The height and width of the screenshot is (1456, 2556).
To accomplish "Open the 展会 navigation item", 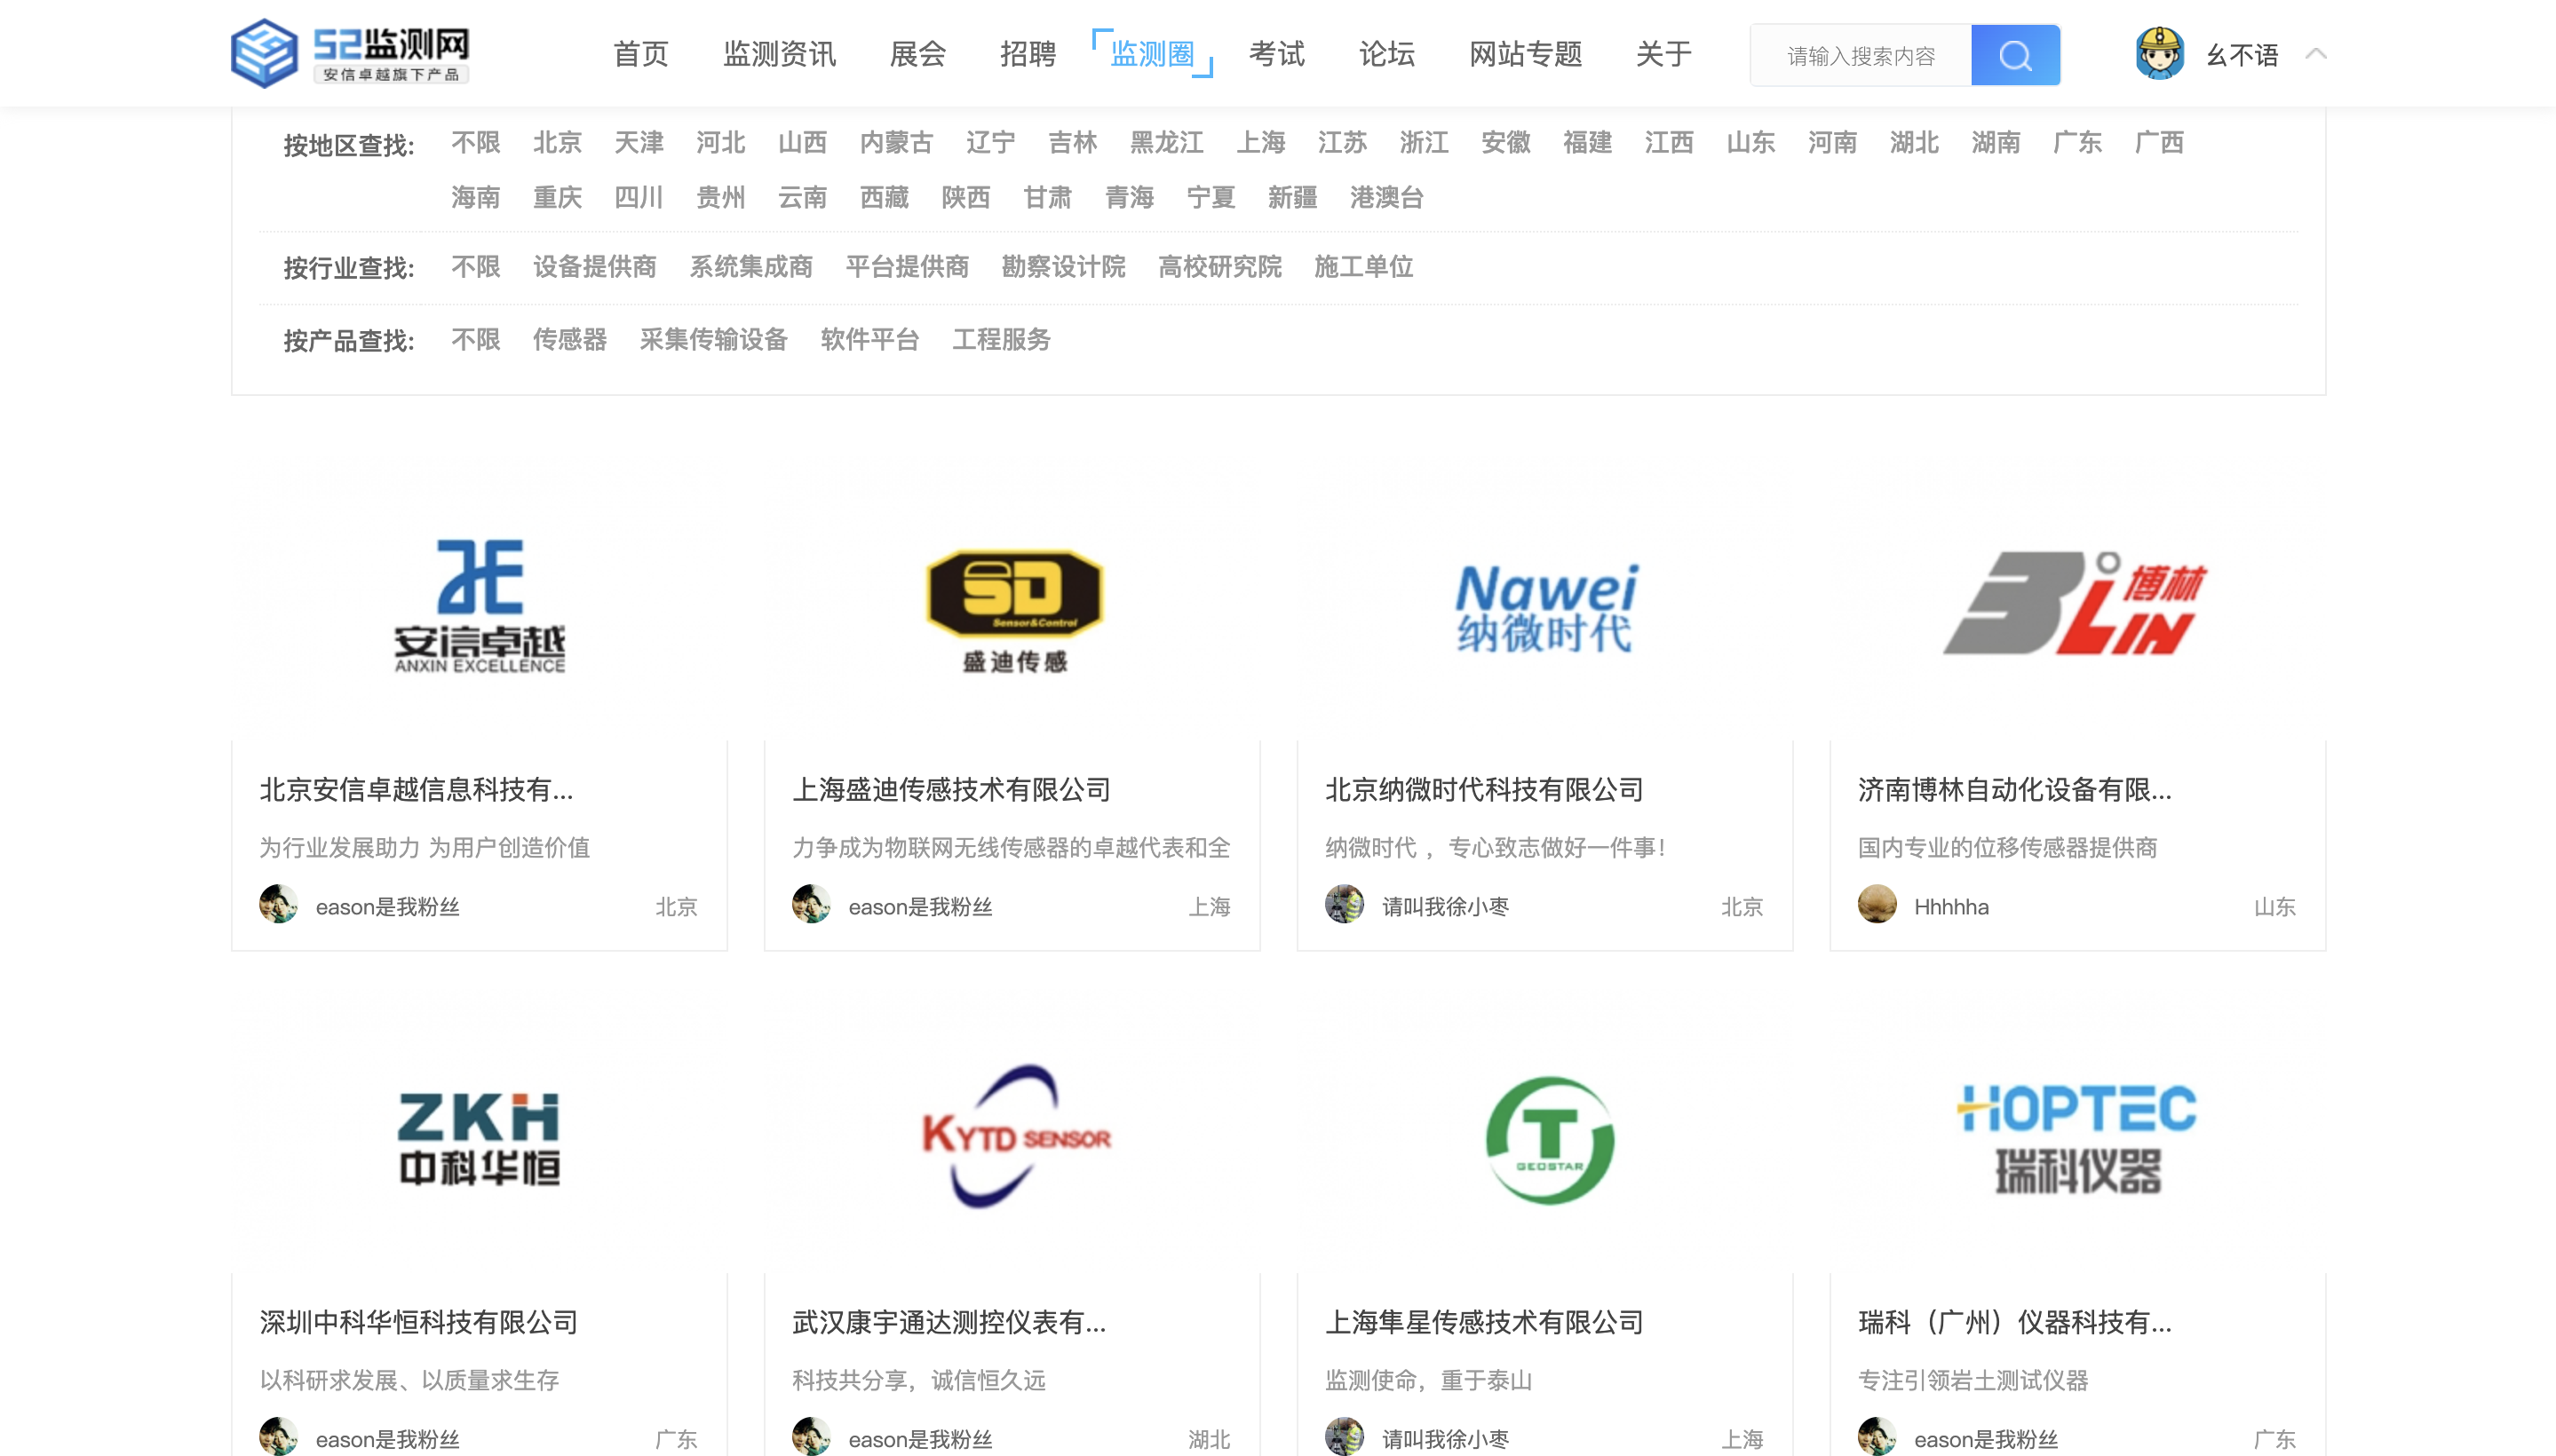I will pyautogui.click(x=917, y=54).
